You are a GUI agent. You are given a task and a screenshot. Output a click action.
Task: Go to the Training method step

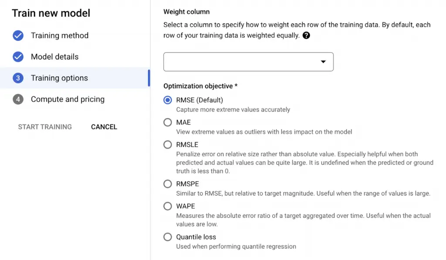[60, 36]
